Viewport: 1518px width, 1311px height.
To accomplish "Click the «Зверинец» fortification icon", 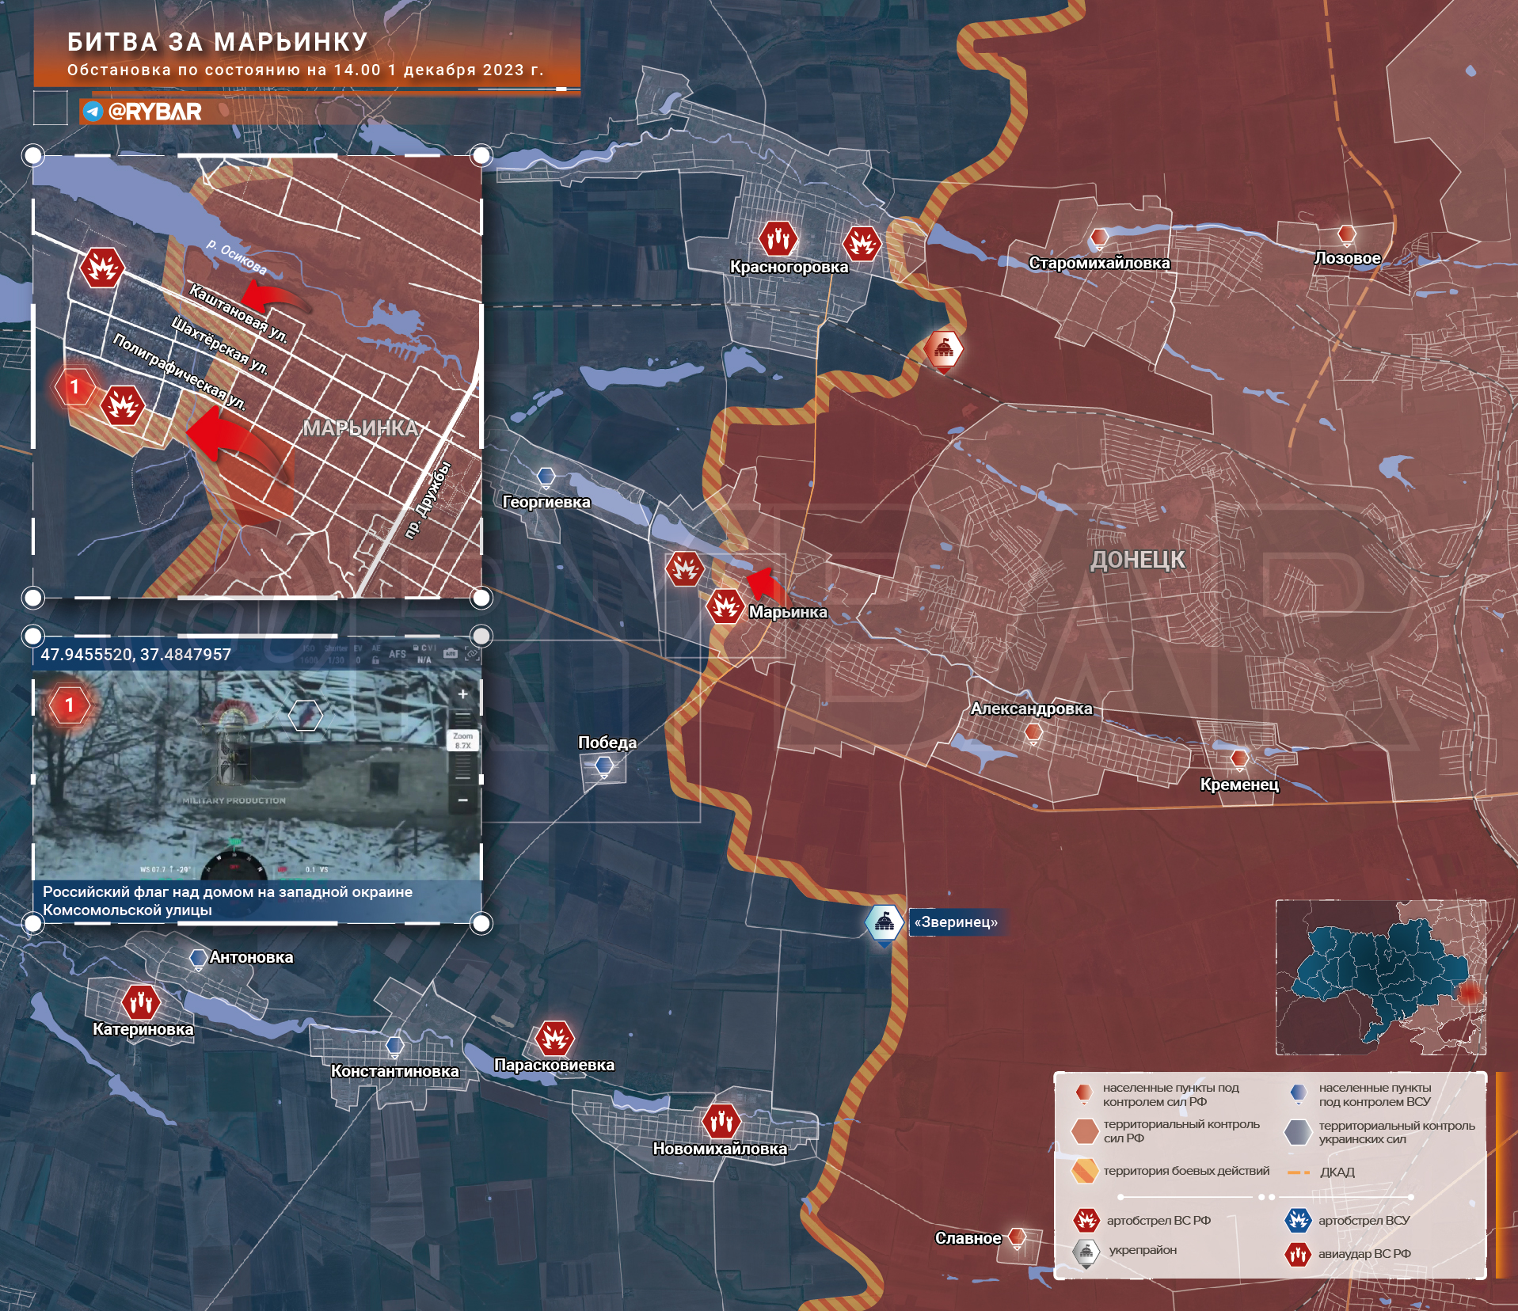I will click(x=885, y=922).
